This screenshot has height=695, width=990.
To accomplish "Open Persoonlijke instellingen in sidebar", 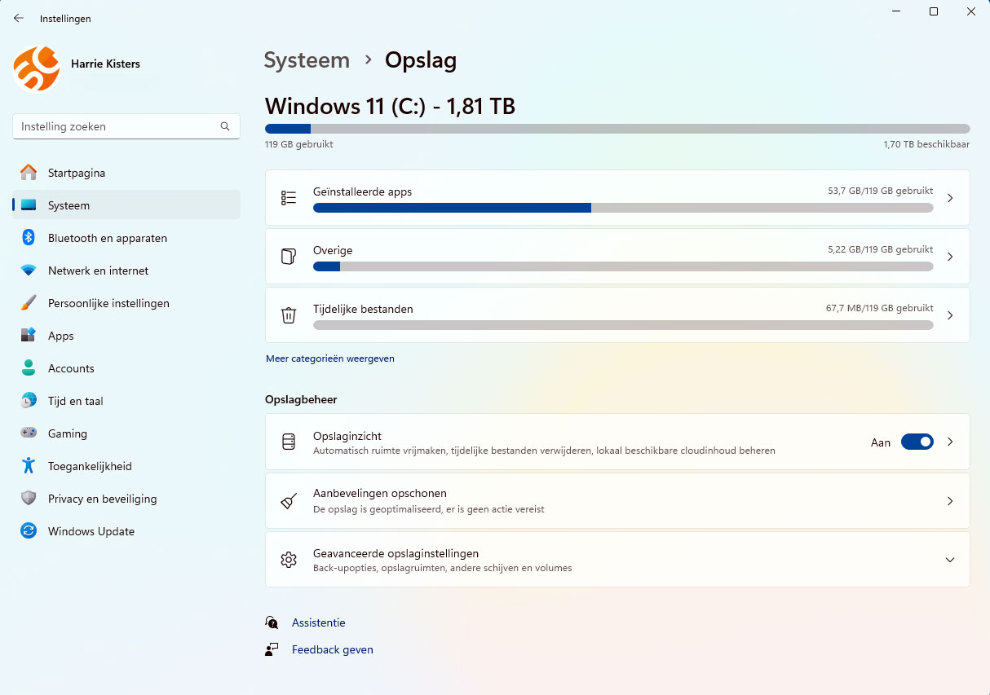I will [x=126, y=303].
